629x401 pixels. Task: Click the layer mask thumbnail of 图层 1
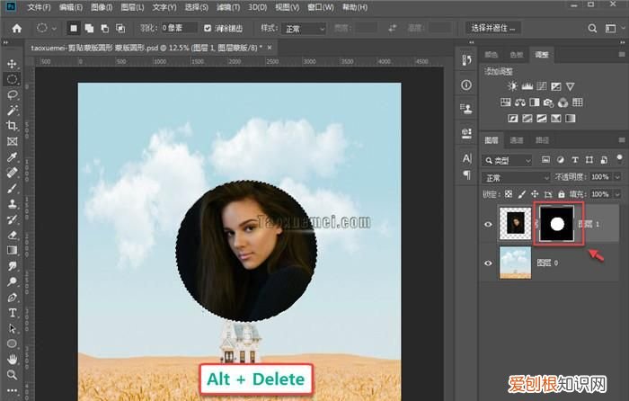pyautogui.click(x=555, y=224)
